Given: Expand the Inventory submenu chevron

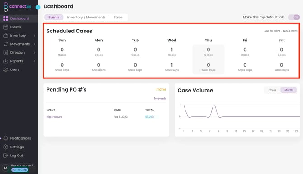Looking at the screenshot, I should click(x=34, y=36).
